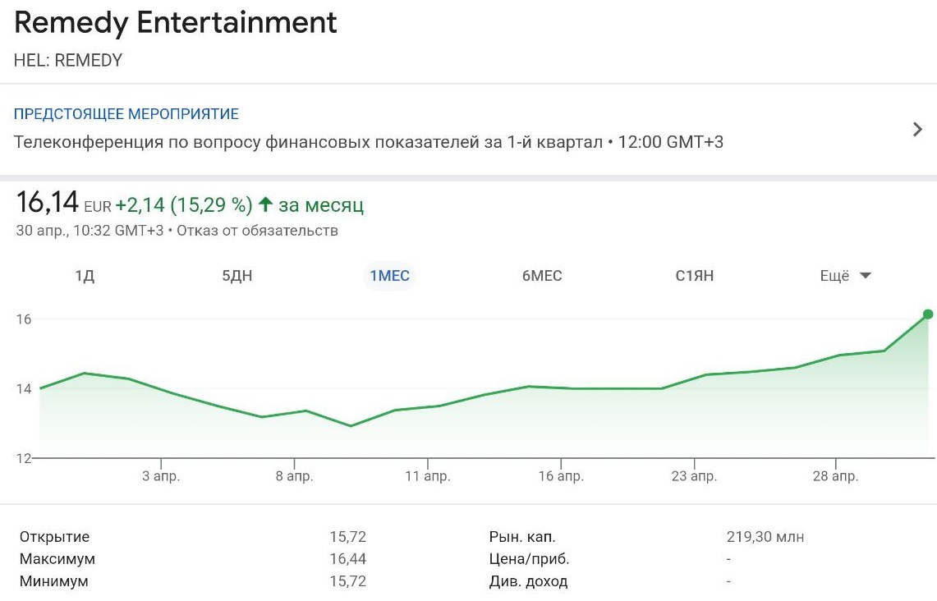Viewport: 937px width, 601px height.
Task: Select the active 1МЕС range tab
Action: click(389, 276)
